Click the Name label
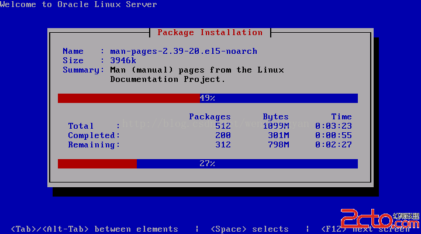 (73, 51)
